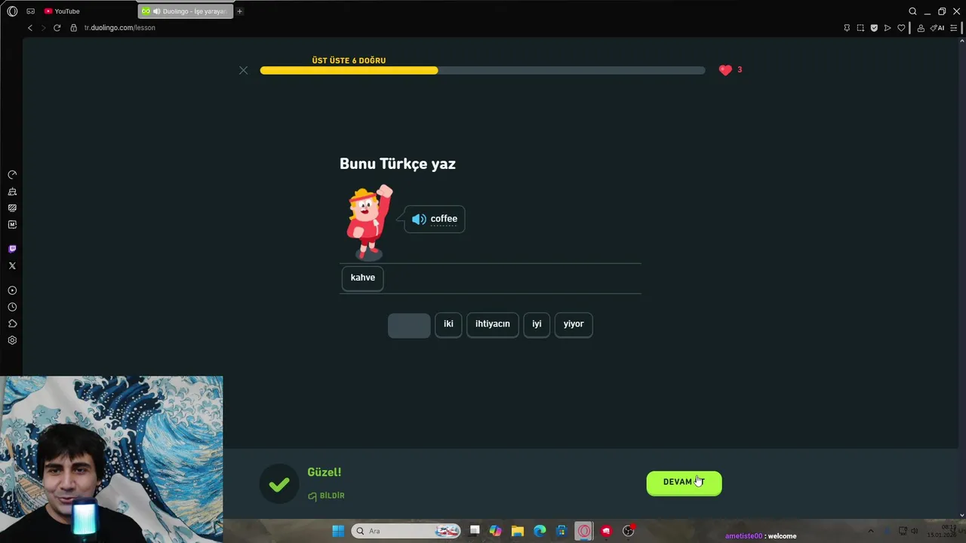Open the ad blocker shield icon

874,28
